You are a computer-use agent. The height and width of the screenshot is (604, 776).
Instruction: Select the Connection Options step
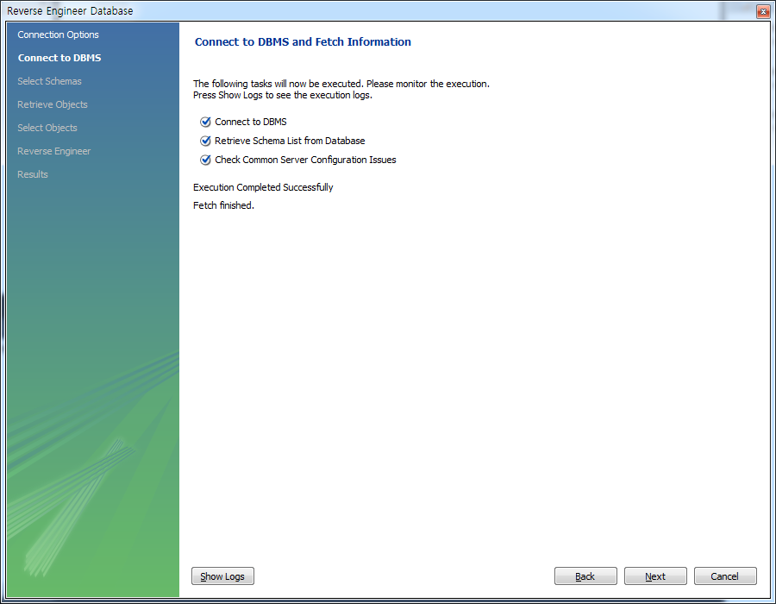click(x=59, y=35)
